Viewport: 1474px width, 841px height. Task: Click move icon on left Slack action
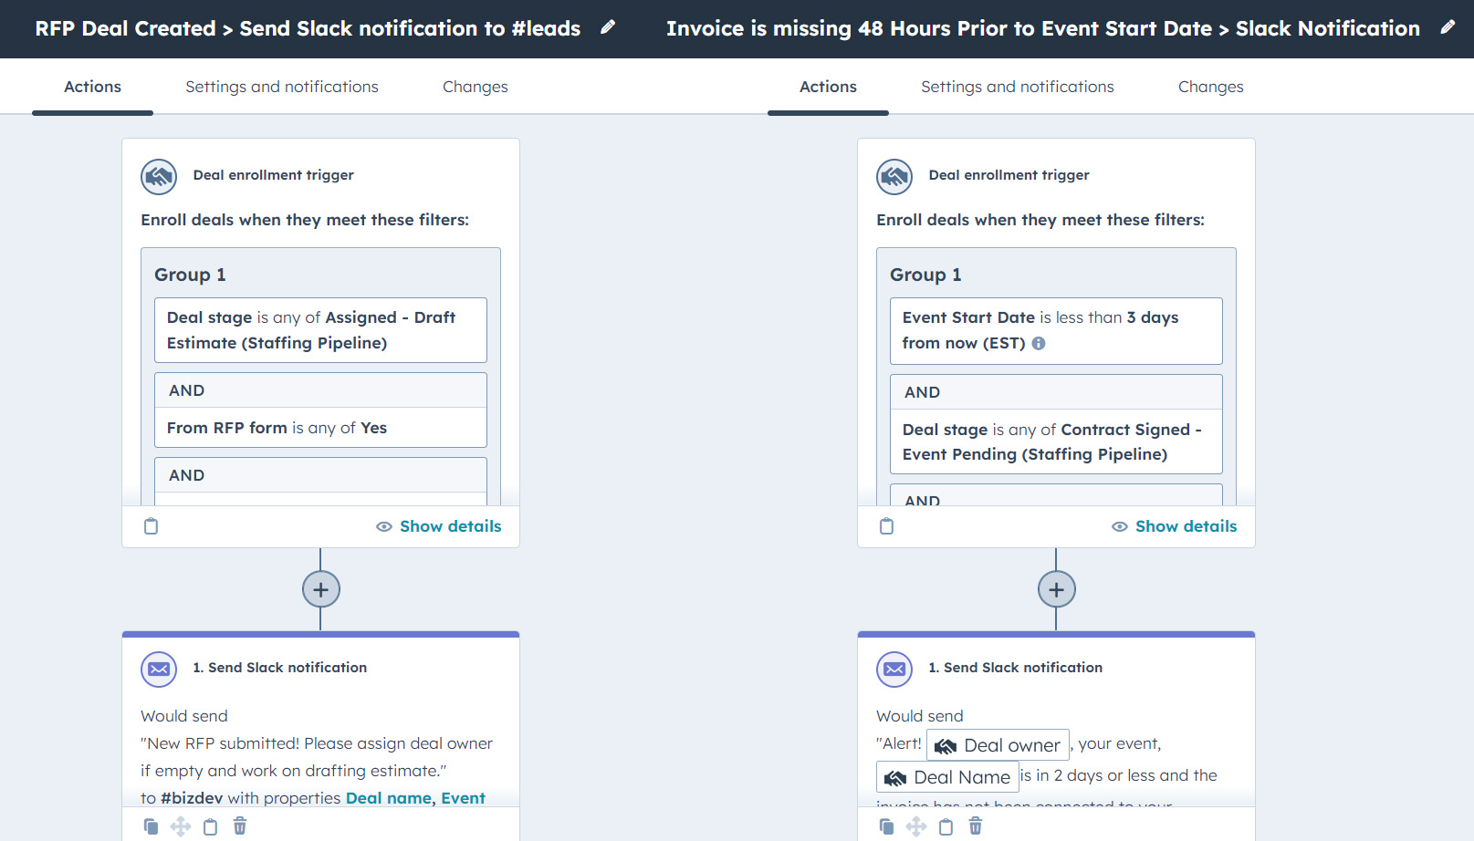click(181, 826)
